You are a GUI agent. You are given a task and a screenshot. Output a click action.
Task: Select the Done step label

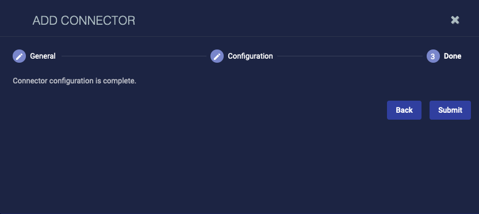[453, 56]
